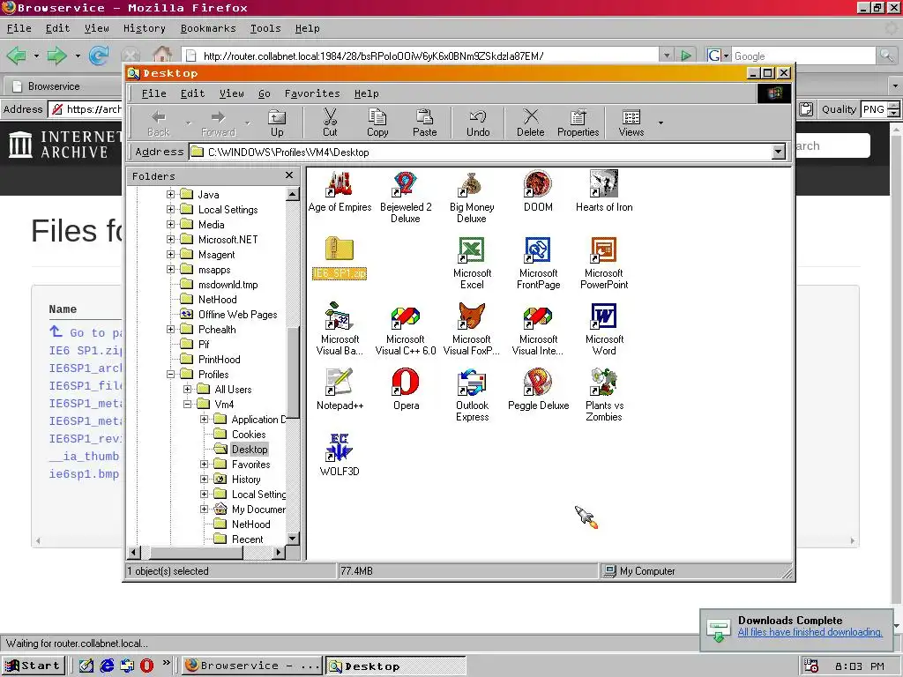Click the Views toolbar button
The image size is (903, 677).
(631, 123)
